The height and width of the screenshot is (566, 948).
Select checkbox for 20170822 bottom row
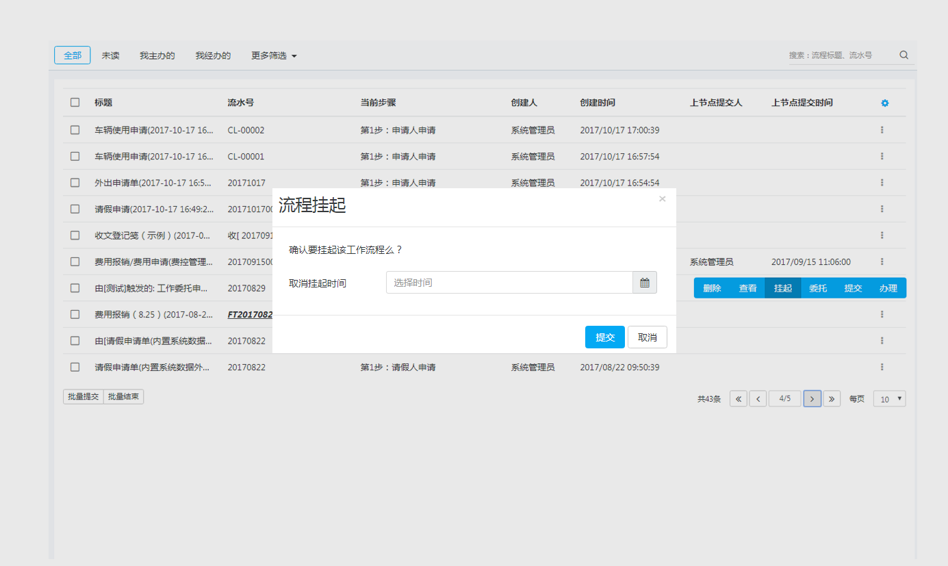(75, 367)
